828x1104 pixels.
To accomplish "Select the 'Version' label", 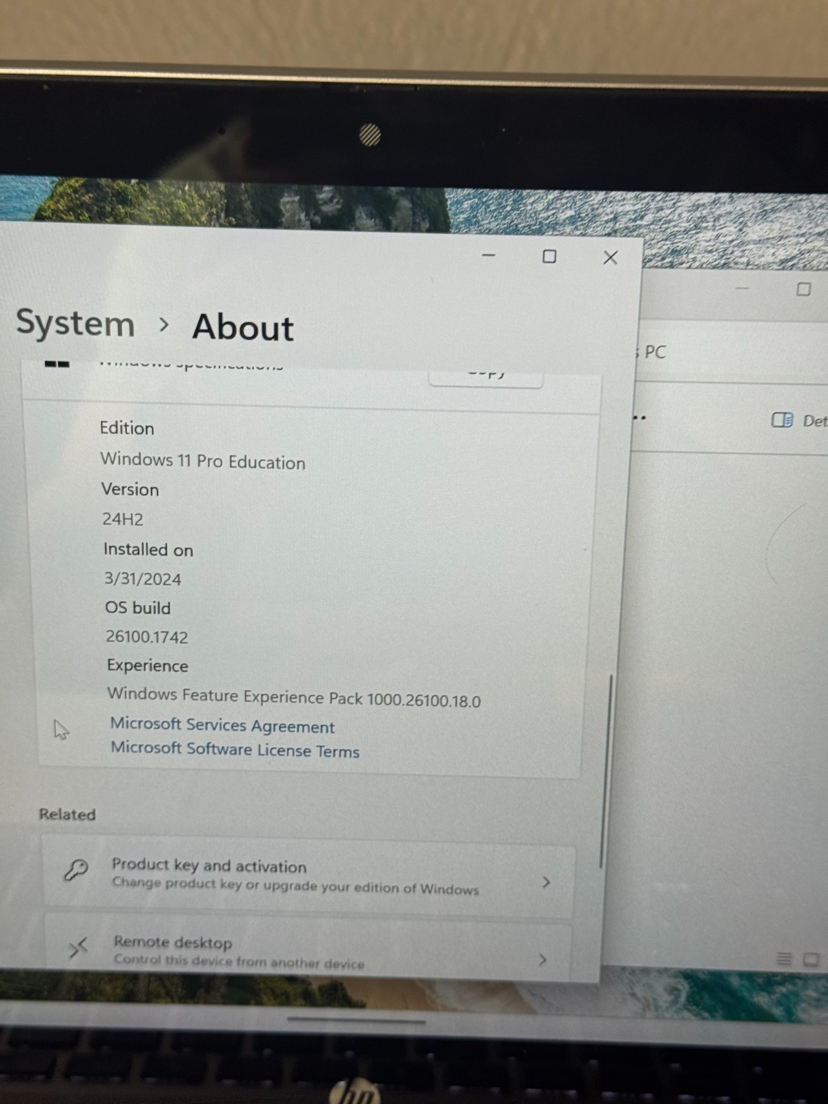I will click(130, 489).
